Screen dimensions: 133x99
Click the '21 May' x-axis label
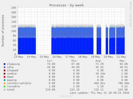click(x=121, y=57)
